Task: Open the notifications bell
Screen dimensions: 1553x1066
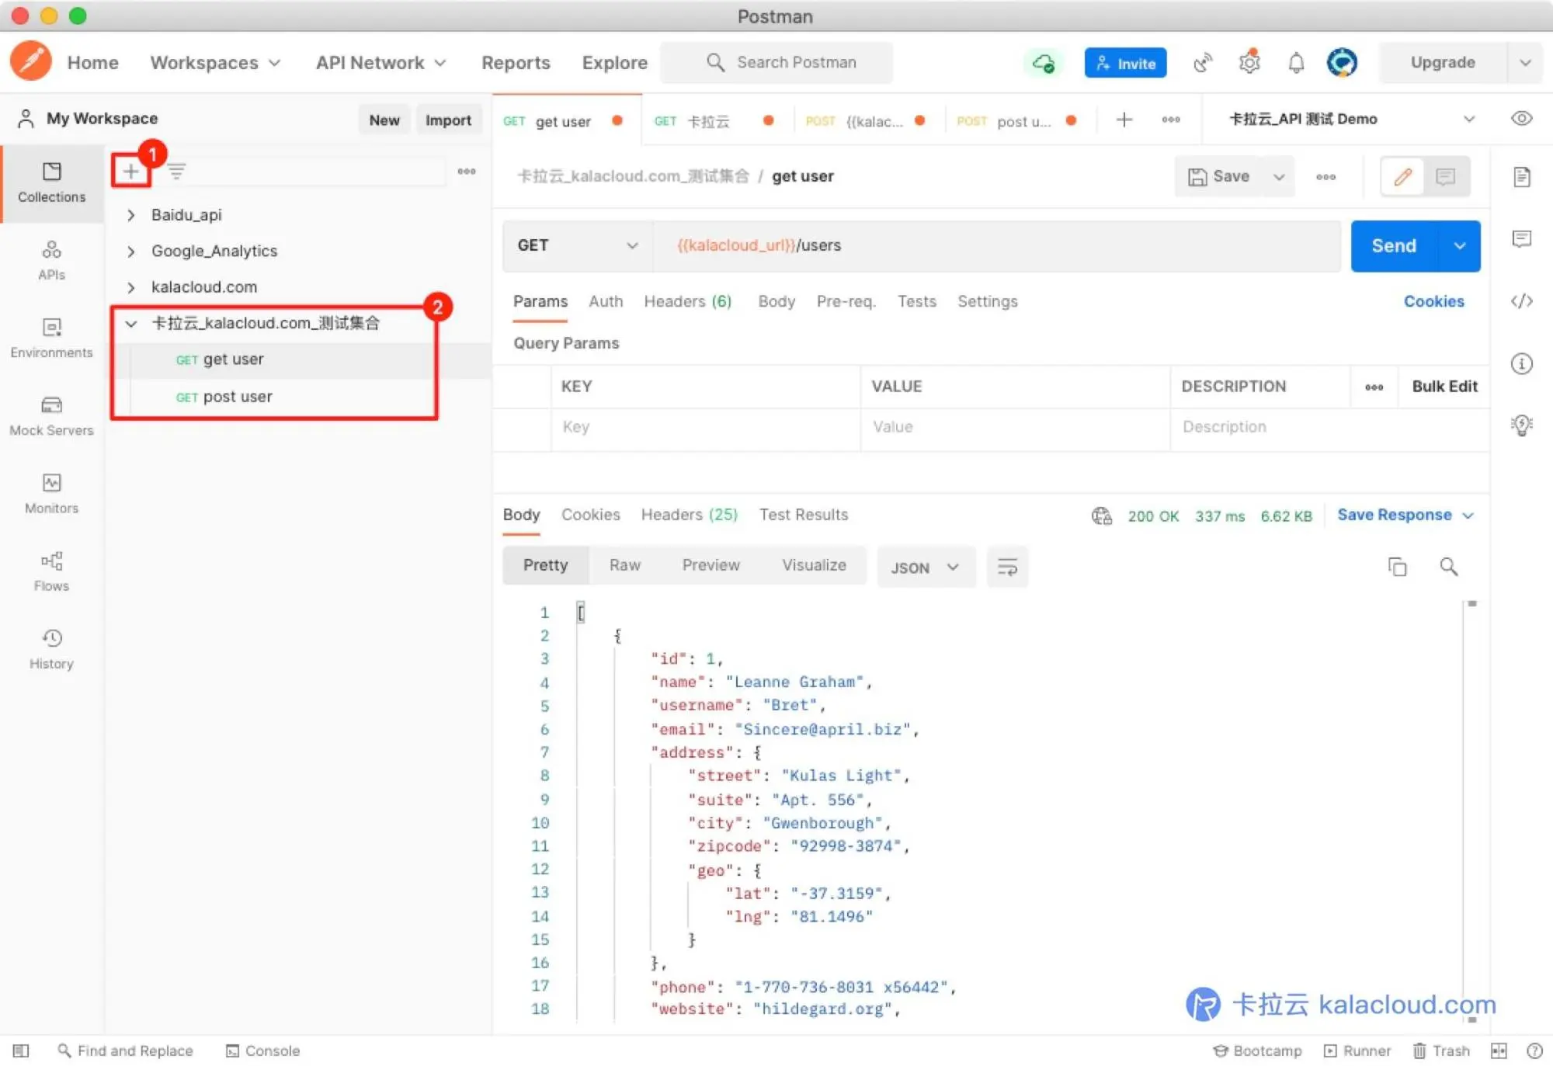Action: (1296, 63)
